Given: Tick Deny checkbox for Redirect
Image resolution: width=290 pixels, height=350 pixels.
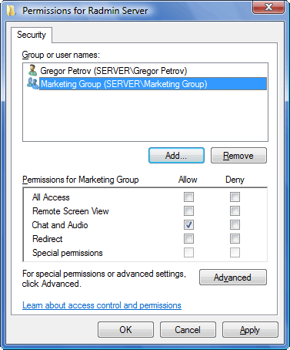Looking at the screenshot, I should 235,239.
